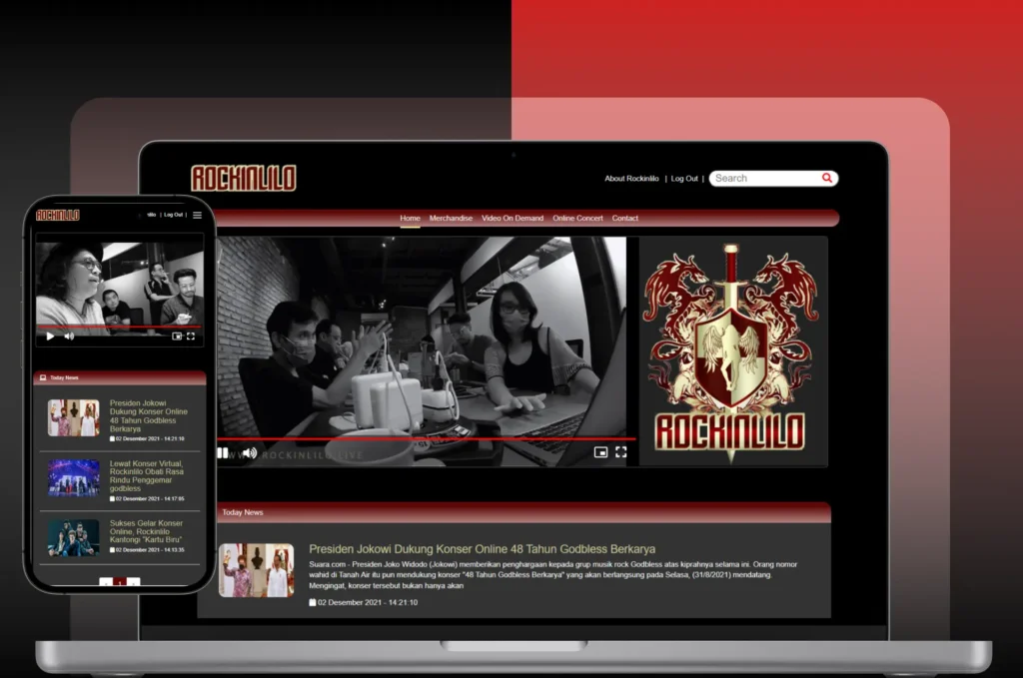Image resolution: width=1023 pixels, height=678 pixels.
Task: Click the Rockinlilo crest emblem banner
Action: tap(733, 351)
